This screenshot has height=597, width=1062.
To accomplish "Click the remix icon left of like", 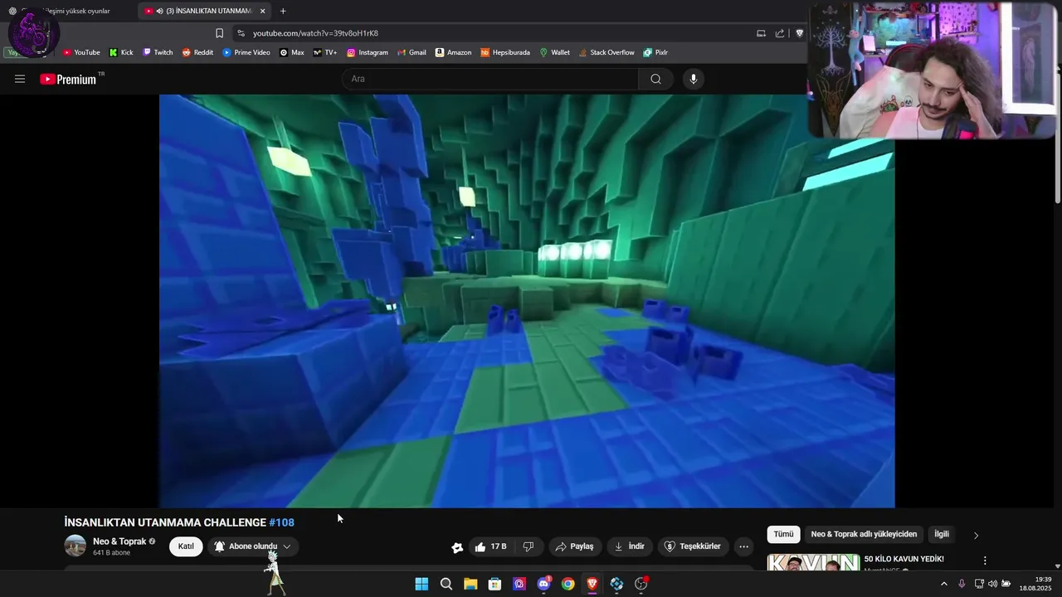I will (x=457, y=547).
